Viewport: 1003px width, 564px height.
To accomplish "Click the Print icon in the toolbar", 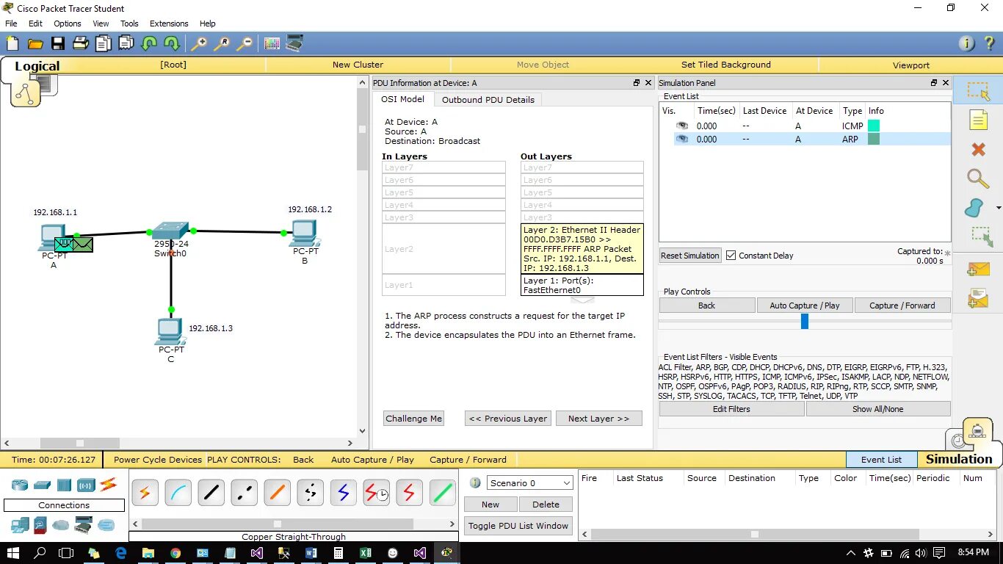I will [81, 43].
